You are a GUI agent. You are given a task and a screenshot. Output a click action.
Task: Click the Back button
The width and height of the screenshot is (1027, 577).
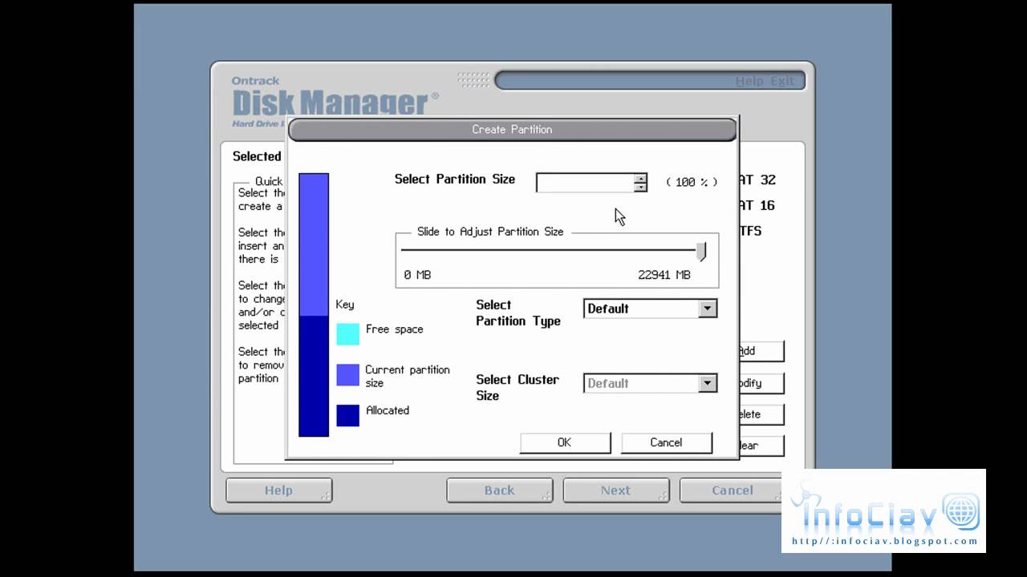500,490
